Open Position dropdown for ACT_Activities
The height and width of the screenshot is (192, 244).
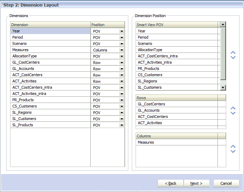(122, 81)
